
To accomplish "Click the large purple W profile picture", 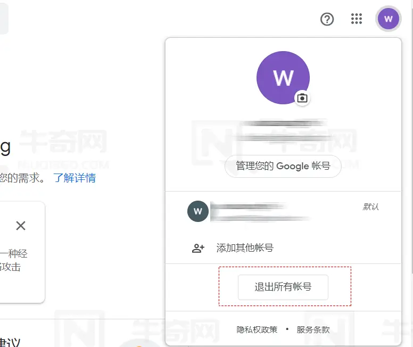I will tap(283, 78).
